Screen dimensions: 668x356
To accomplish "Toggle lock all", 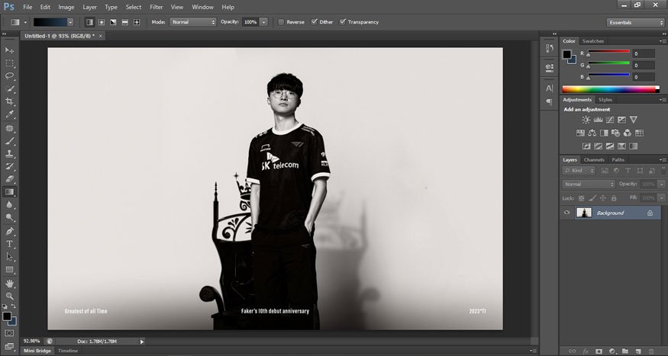I will (x=614, y=198).
